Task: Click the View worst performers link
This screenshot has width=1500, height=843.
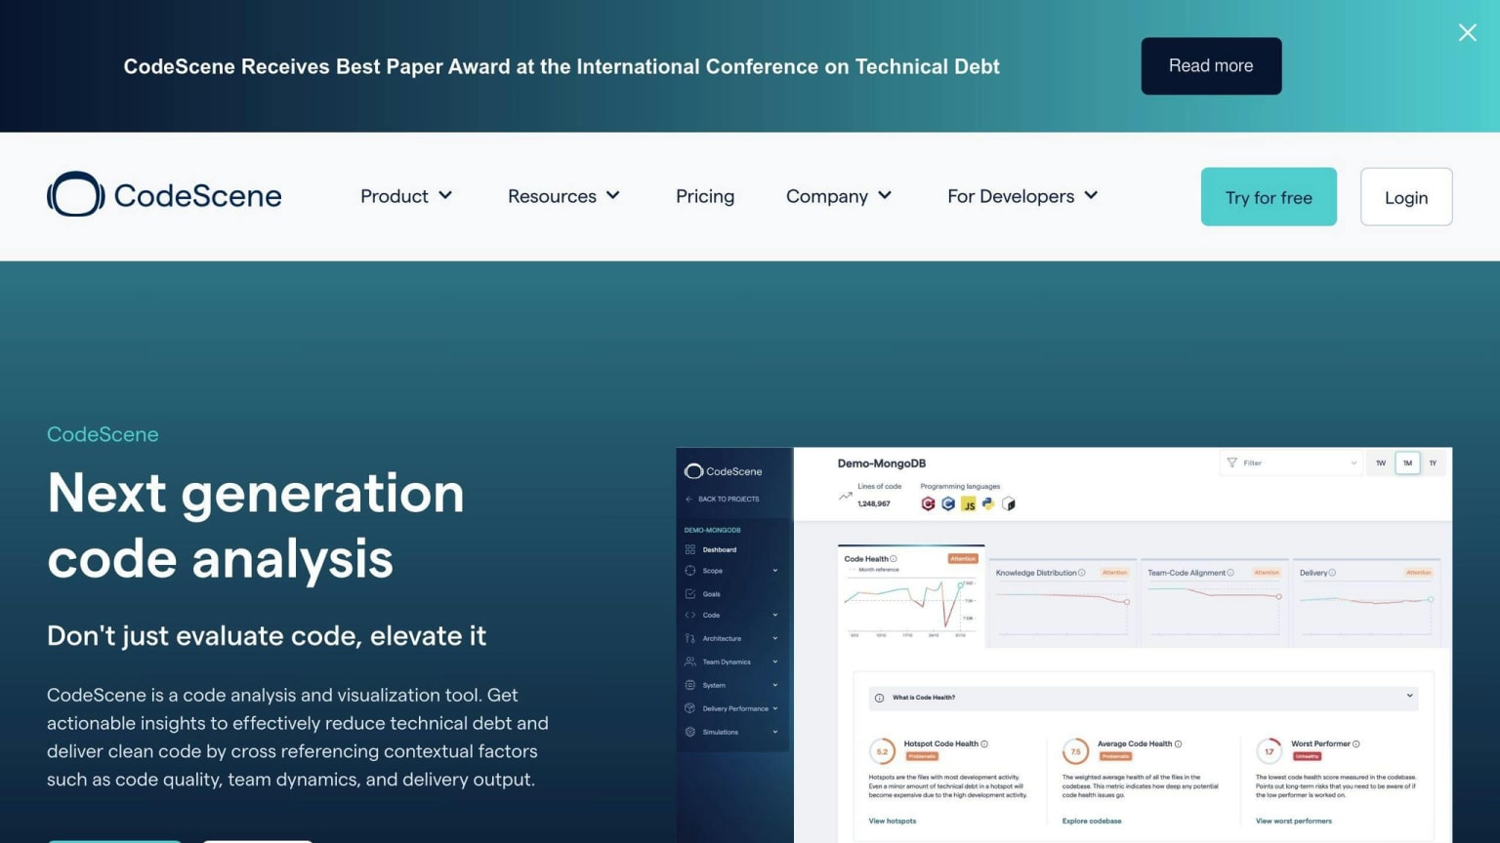Action: pos(1294,821)
